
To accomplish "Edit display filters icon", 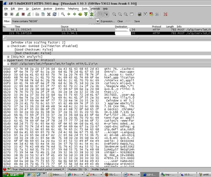I will (146, 14).
